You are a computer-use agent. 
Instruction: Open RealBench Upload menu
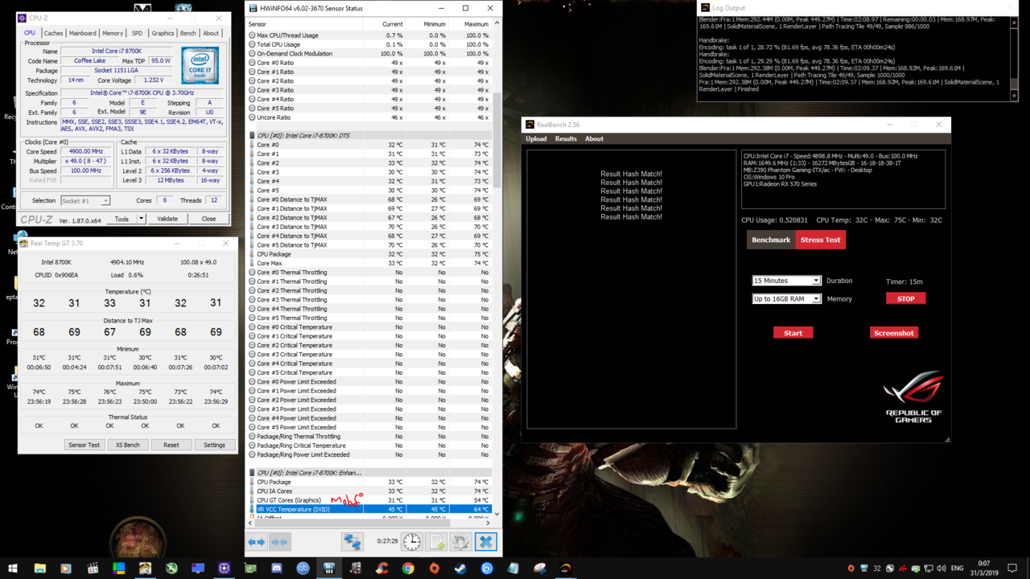(536, 138)
